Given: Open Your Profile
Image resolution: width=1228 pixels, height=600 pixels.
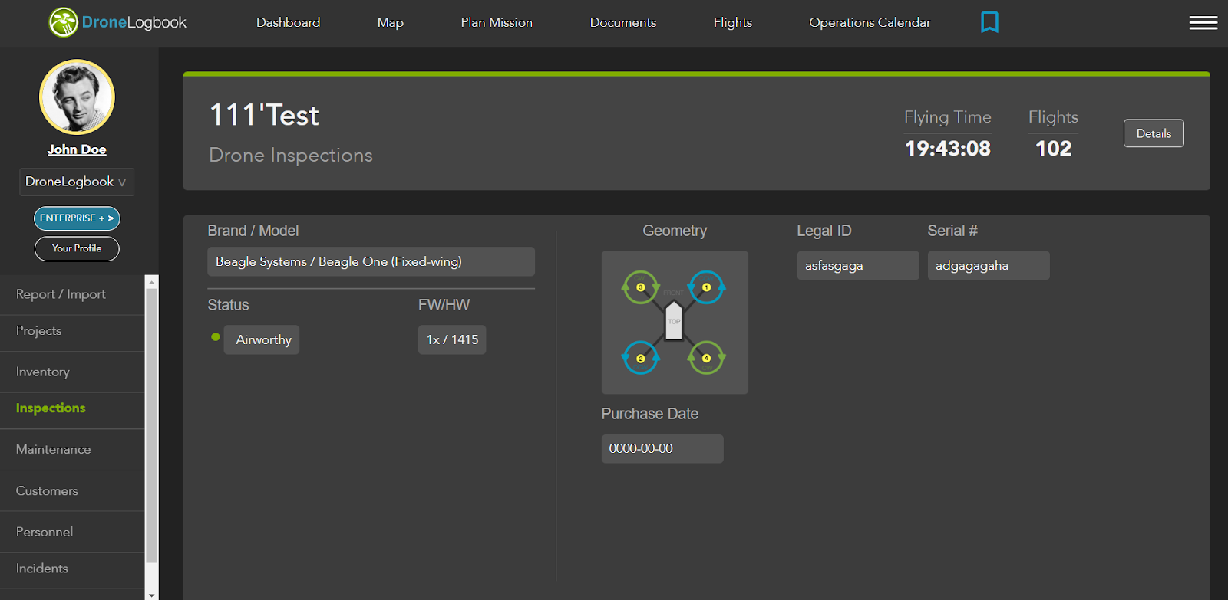Looking at the screenshot, I should (77, 248).
